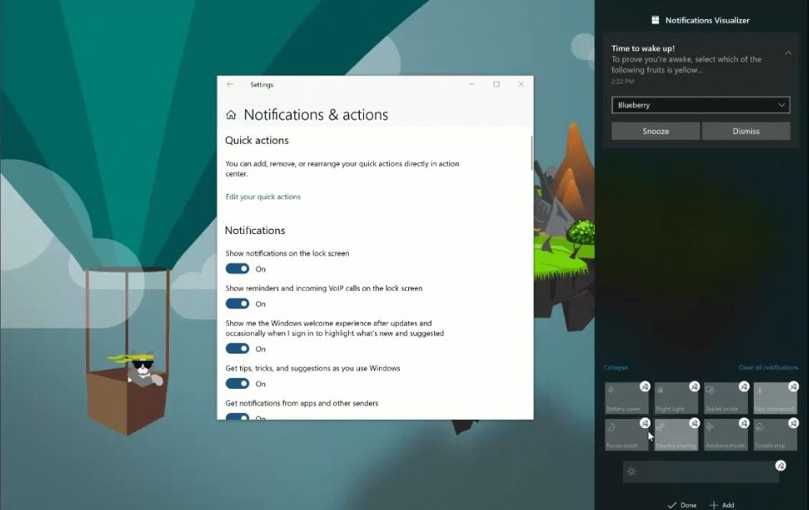Click the Settings title bar label
Screen dimensions: 809x510
262,84
